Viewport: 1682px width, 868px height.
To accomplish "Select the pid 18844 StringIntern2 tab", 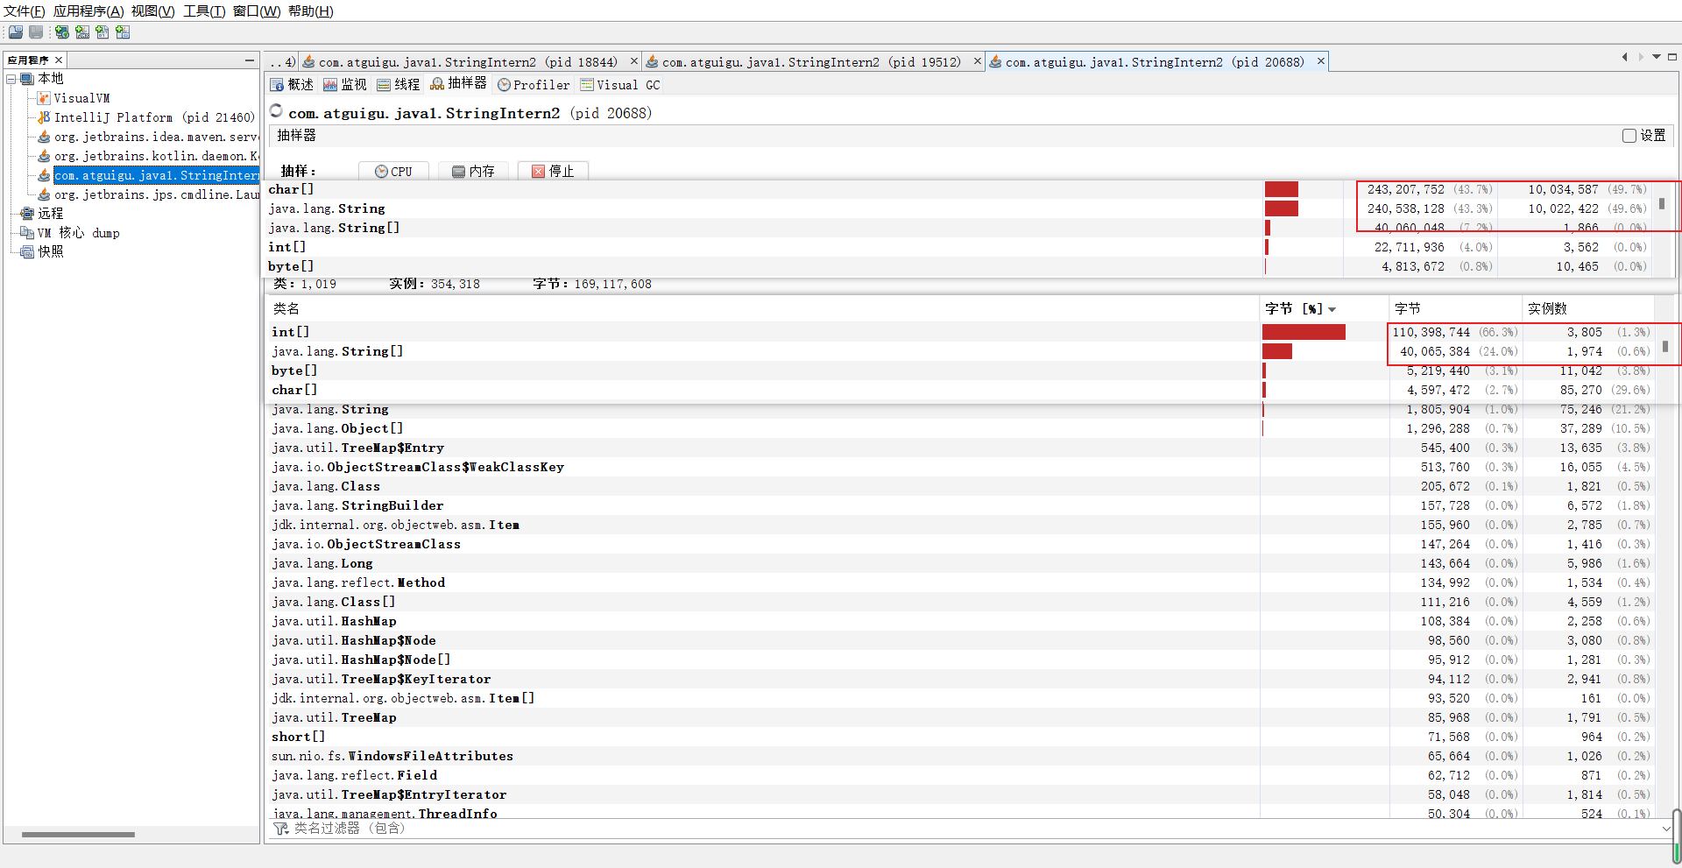I will (469, 62).
